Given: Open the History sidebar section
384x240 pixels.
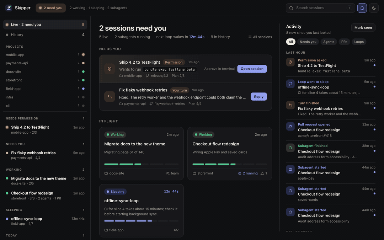Looking at the screenshot, I should (45, 35).
